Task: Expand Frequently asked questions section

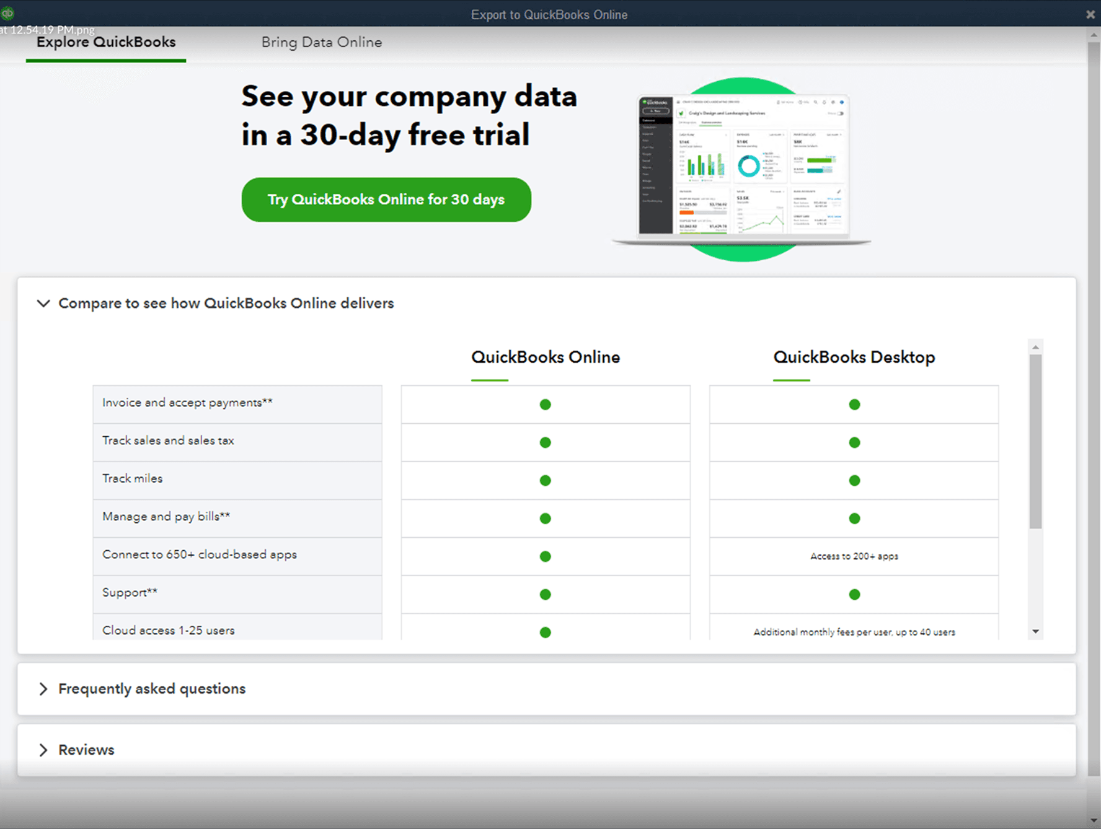Action: coord(43,689)
